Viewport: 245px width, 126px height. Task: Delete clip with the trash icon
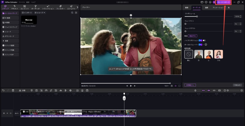click(x=13, y=90)
